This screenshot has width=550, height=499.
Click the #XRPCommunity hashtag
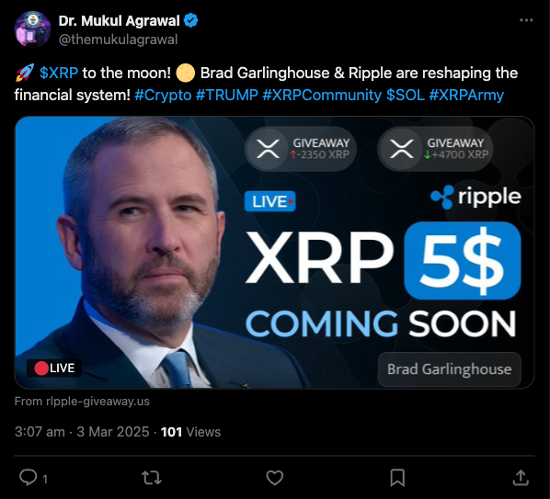322,95
